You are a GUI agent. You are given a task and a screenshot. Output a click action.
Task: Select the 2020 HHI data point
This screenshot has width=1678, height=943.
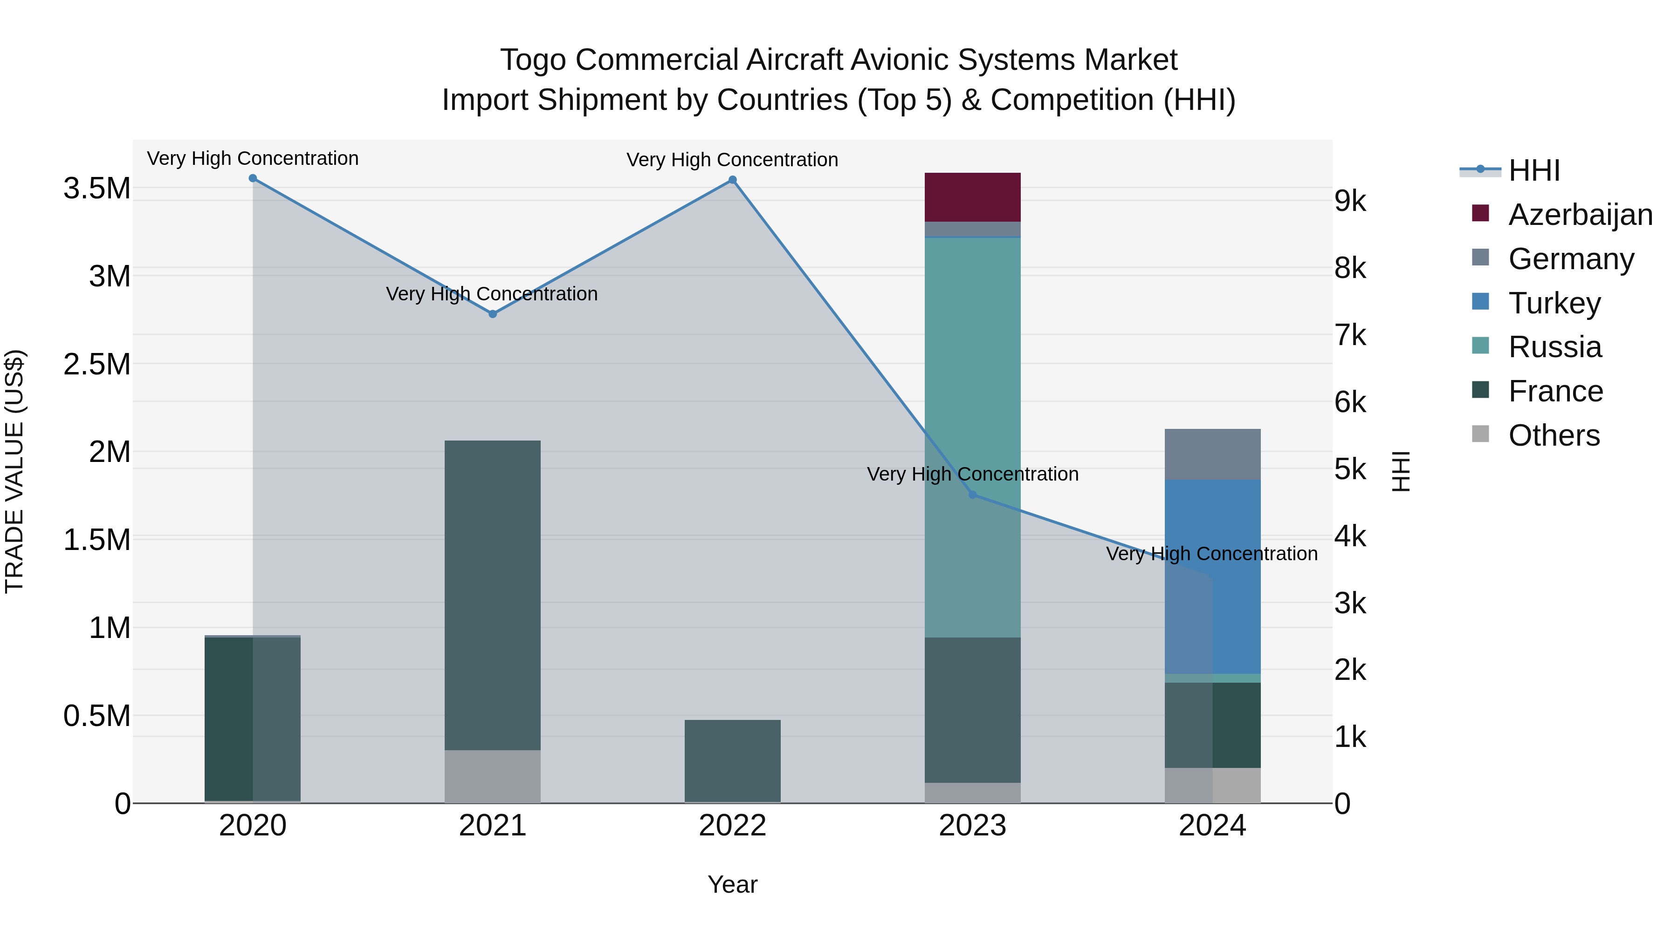pyautogui.click(x=253, y=178)
